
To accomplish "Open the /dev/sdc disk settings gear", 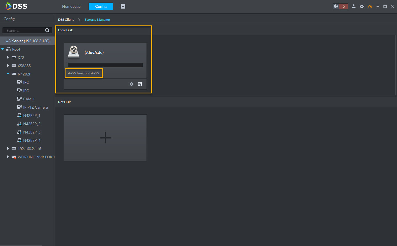I will click(x=131, y=84).
